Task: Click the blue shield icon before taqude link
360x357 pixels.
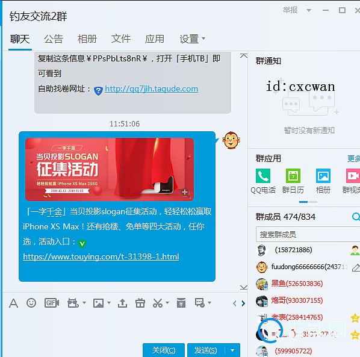Action: point(98,91)
